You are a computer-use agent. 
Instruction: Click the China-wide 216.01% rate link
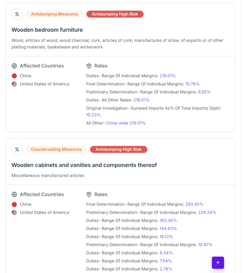point(126,123)
